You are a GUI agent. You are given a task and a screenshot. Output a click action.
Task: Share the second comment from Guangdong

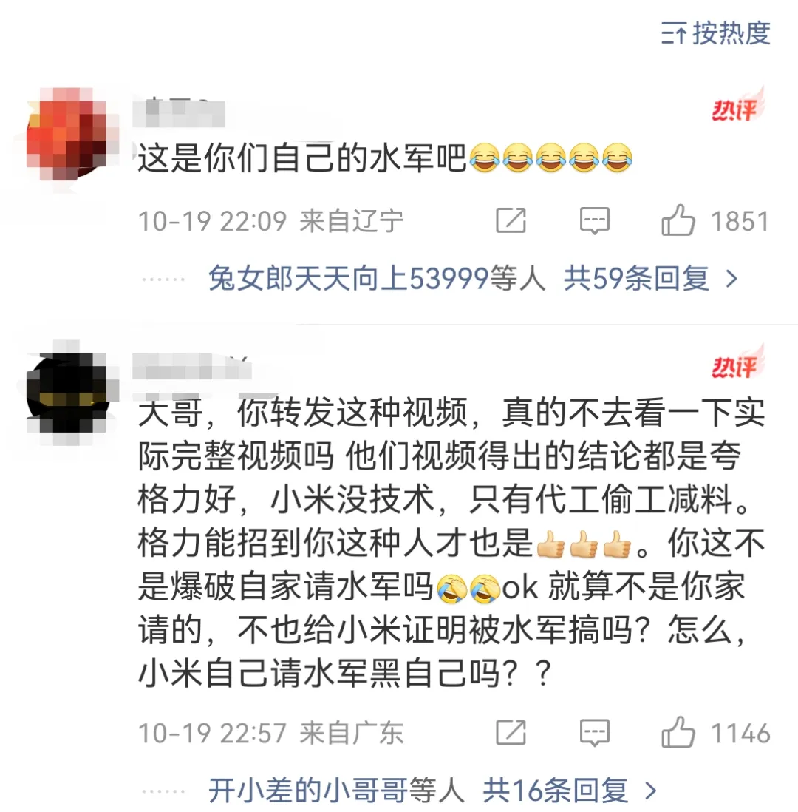511,732
